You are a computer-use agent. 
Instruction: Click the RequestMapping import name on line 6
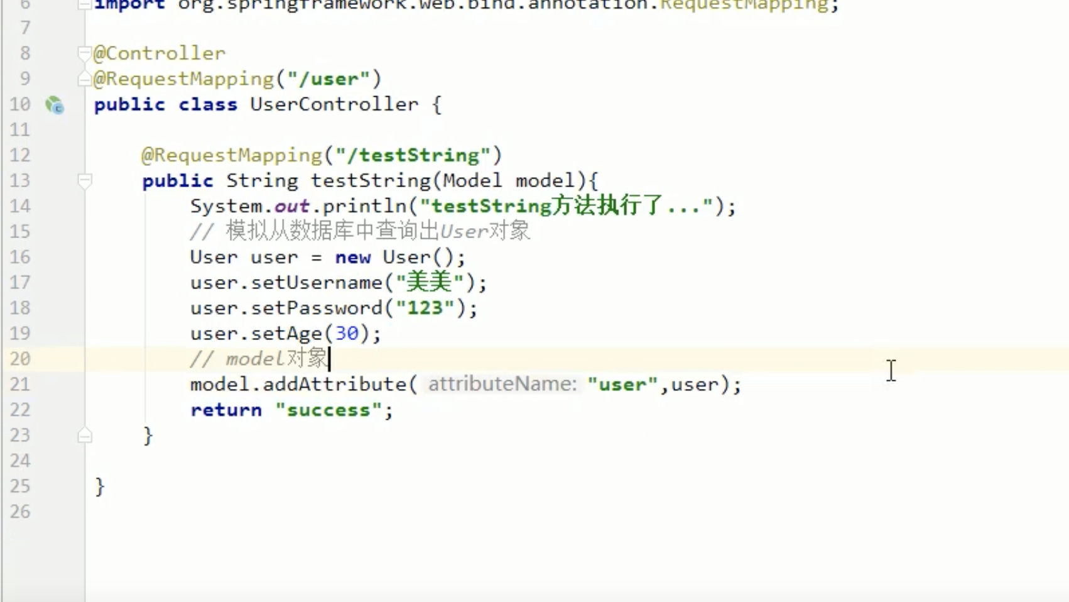(x=744, y=6)
